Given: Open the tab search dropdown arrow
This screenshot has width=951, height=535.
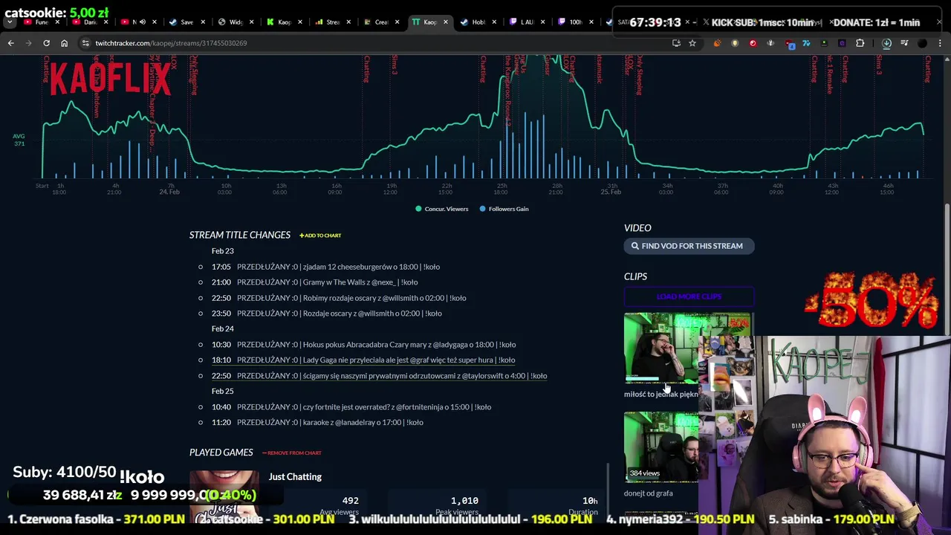Looking at the screenshot, I should click(10, 22).
